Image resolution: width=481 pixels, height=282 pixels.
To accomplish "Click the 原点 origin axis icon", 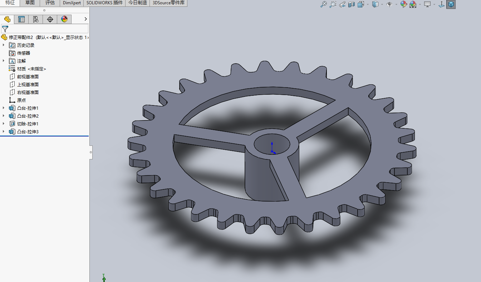I will (12, 100).
